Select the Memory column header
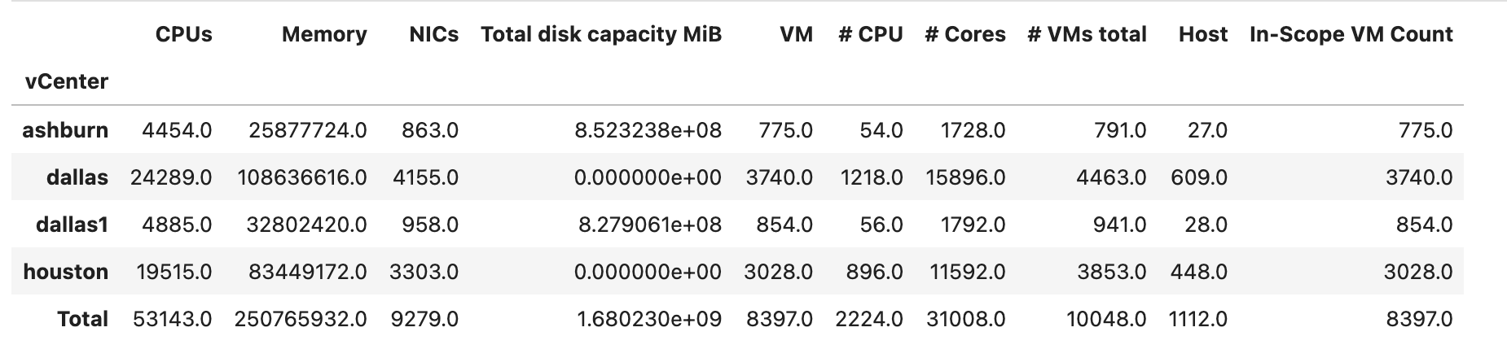Image resolution: width=1507 pixels, height=358 pixels. pyautogui.click(x=323, y=34)
